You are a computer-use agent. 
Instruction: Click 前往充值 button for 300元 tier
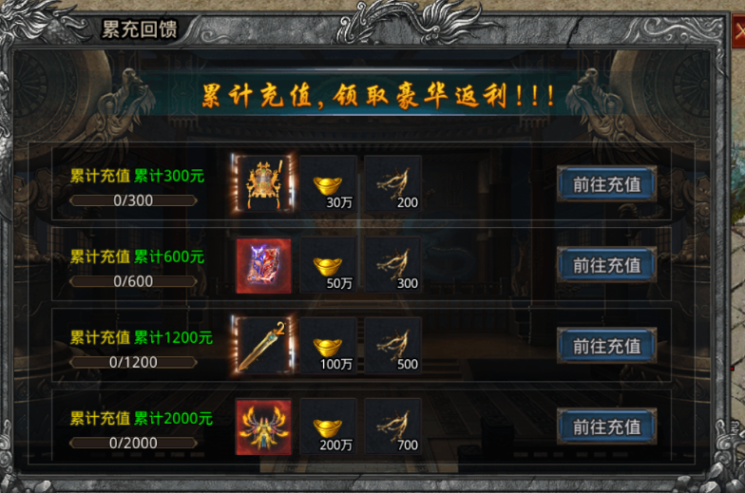(606, 184)
